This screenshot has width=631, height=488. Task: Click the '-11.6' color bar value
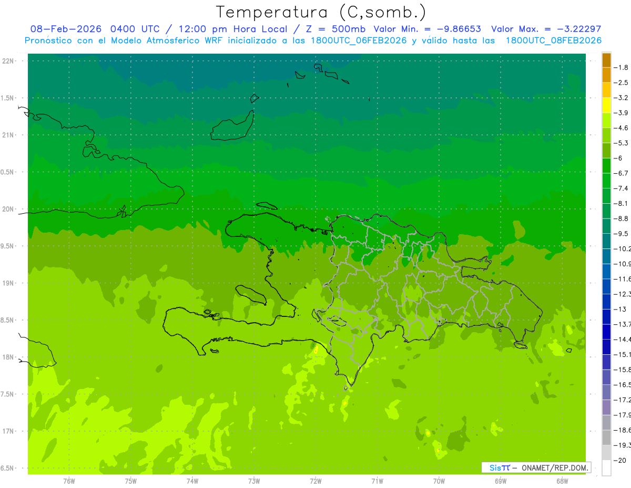point(623,278)
